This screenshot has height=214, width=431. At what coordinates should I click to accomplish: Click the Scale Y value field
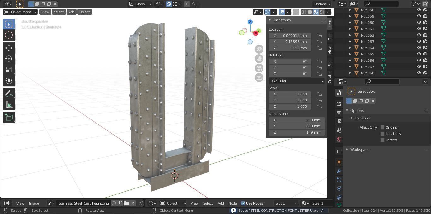[290, 100]
